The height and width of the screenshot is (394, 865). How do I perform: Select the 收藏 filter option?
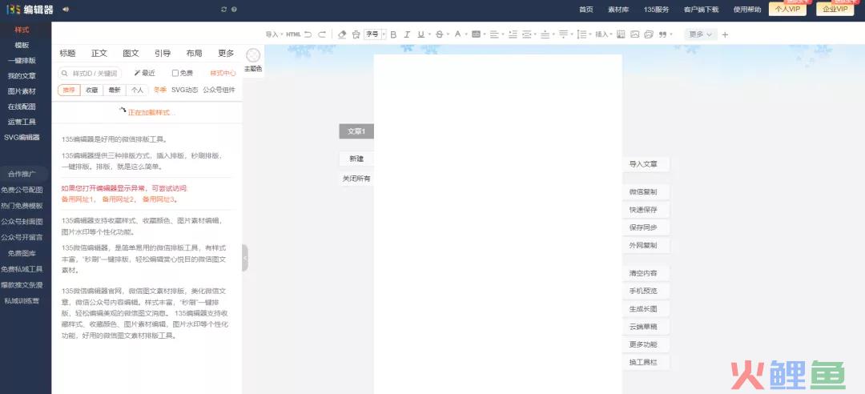pyautogui.click(x=91, y=90)
